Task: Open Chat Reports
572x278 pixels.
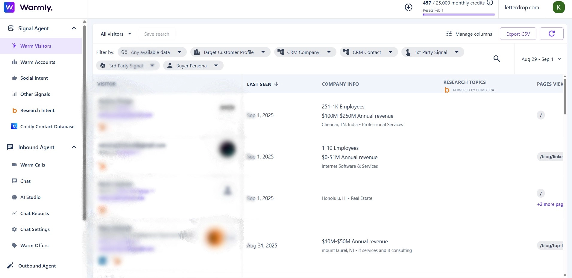Action: [34, 213]
